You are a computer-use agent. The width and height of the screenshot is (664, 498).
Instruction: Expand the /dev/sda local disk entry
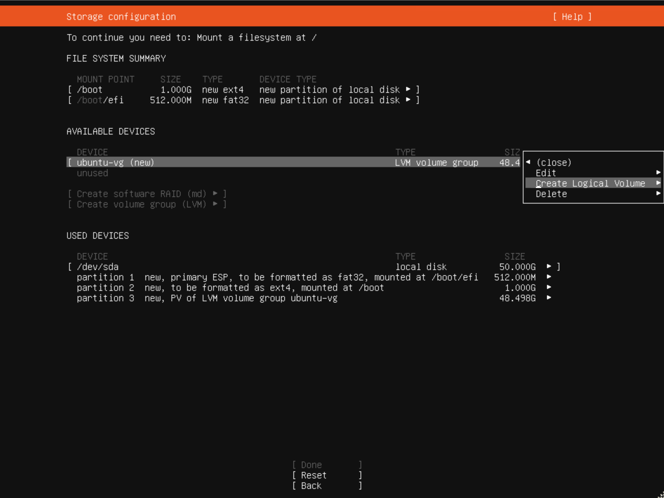[x=550, y=266]
